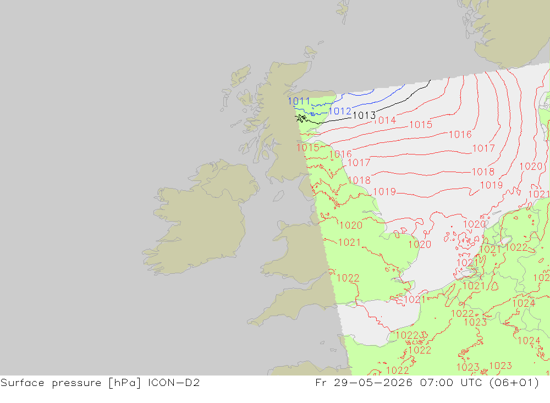
Task: Click the 1015 label over the grey sea
Action: coord(421,125)
